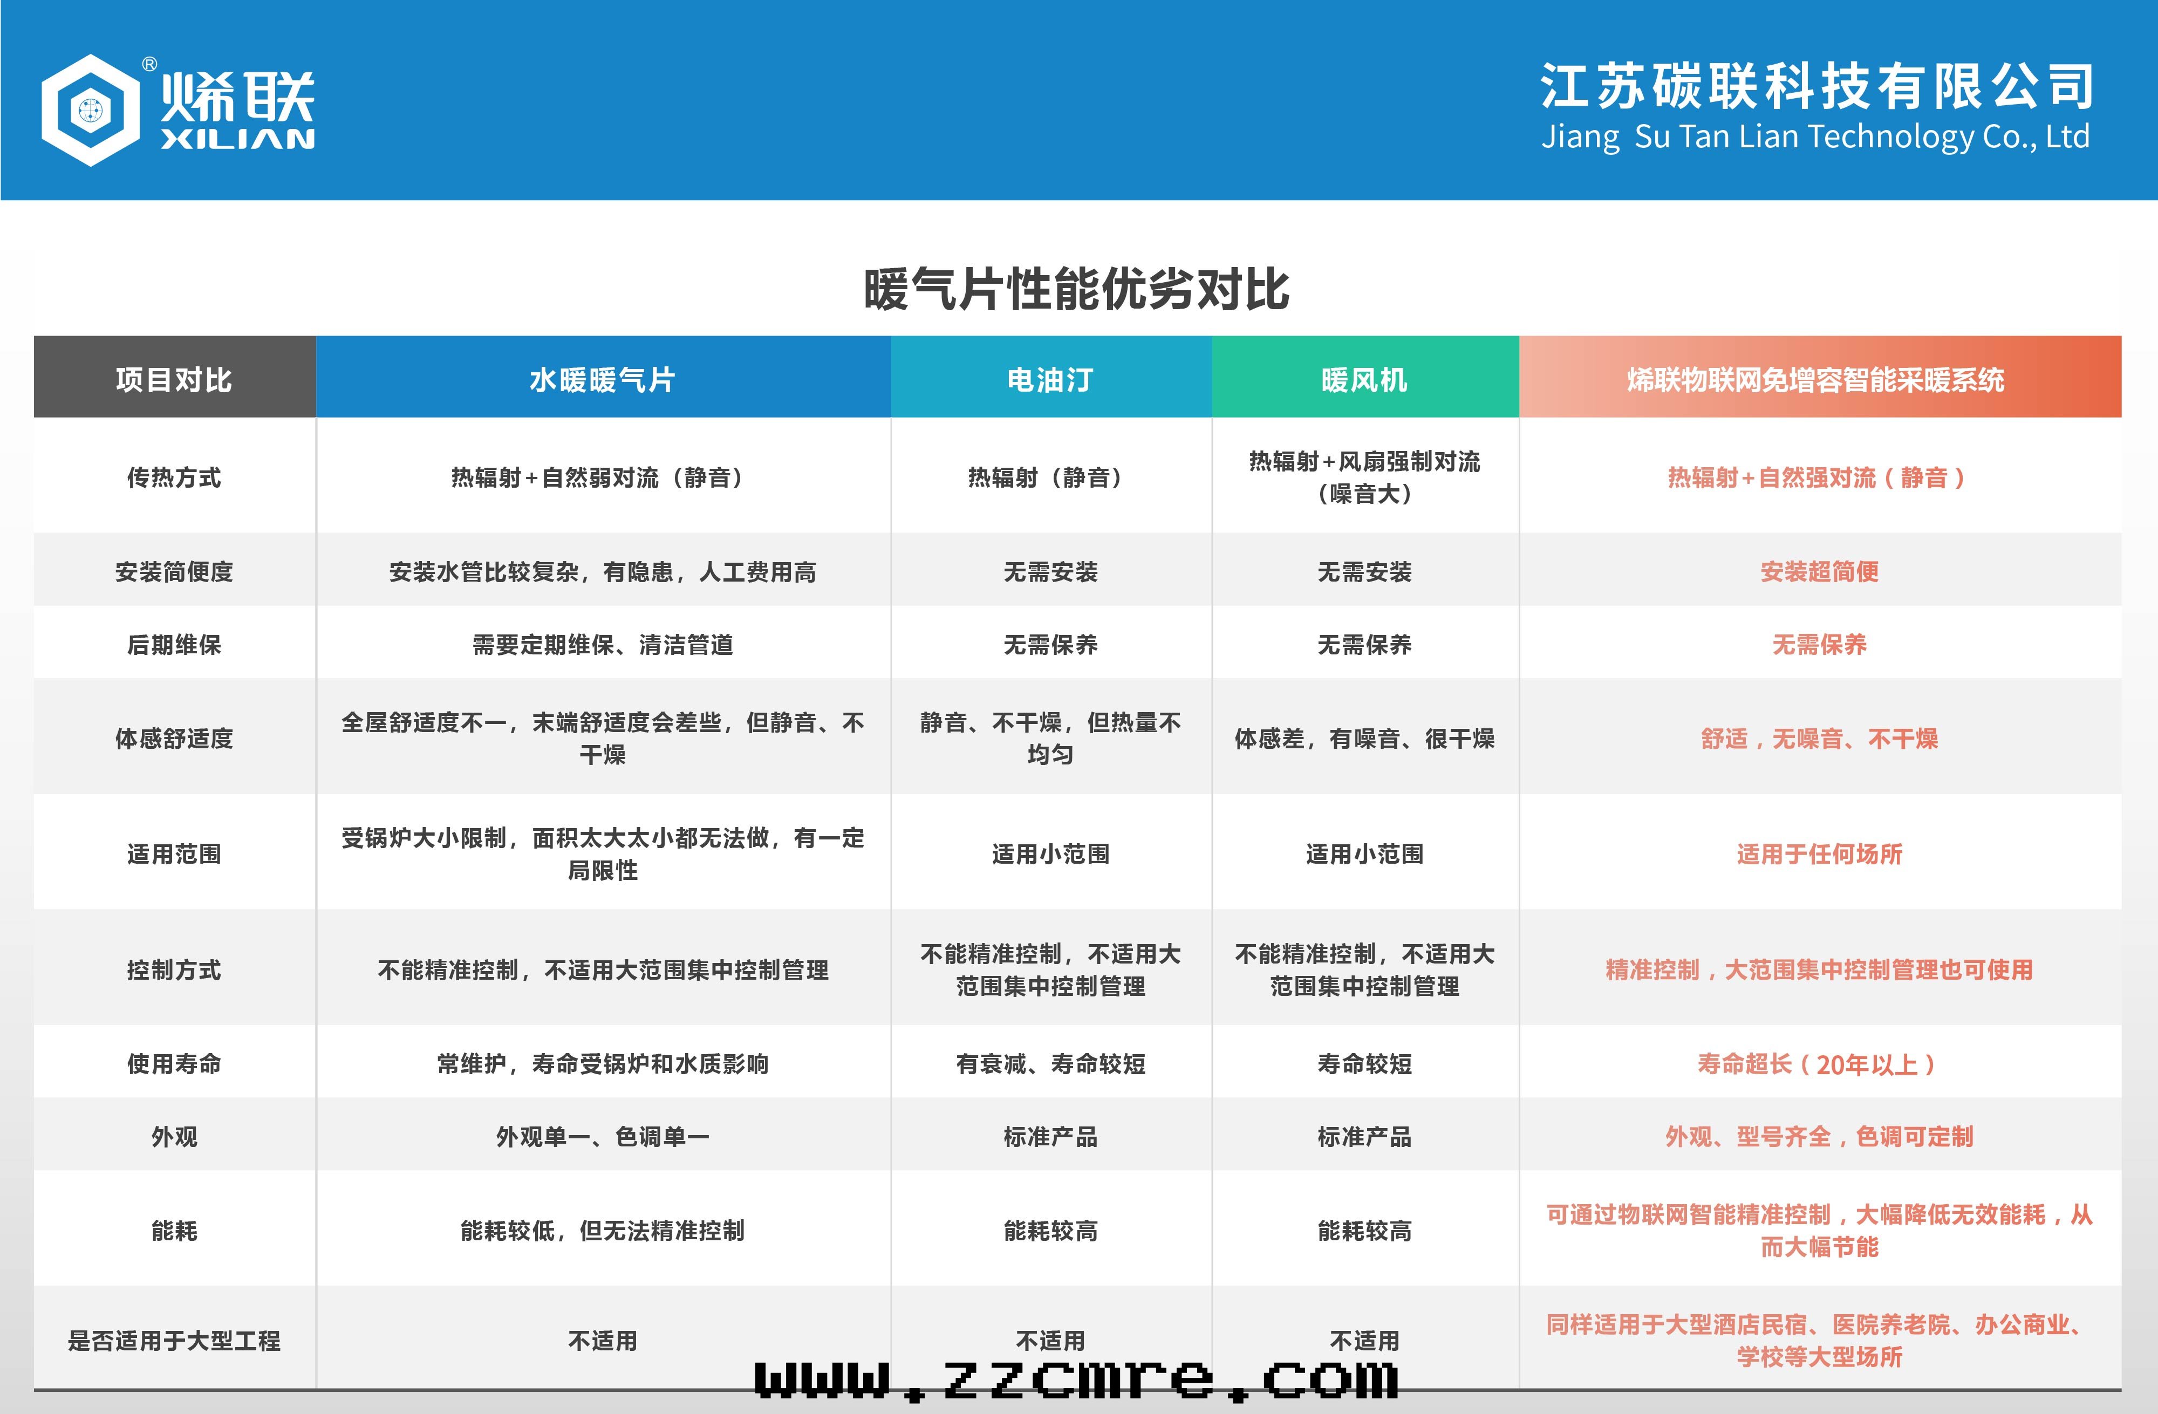Screen dimensions: 2158x1414
Task: Click the 能耗较低，但无法精准控制 cell
Action: click(x=602, y=1231)
